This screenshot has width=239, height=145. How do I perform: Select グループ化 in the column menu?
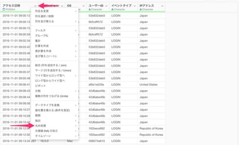click(42, 36)
